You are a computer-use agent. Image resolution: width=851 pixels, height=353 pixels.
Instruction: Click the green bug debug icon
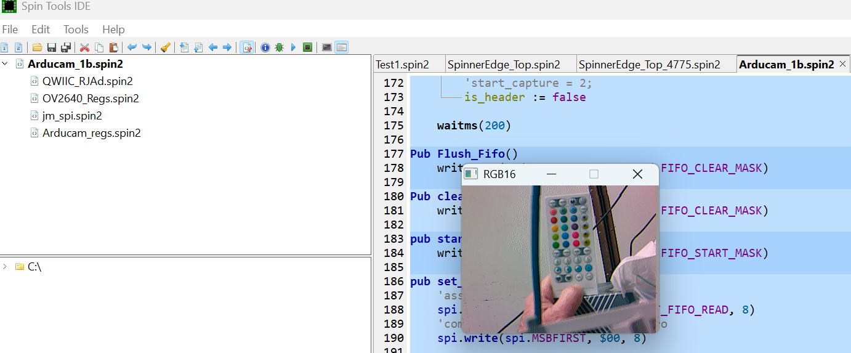pyautogui.click(x=279, y=47)
